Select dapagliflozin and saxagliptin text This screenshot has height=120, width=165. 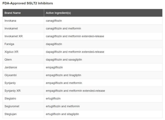pyautogui.click(x=64, y=59)
